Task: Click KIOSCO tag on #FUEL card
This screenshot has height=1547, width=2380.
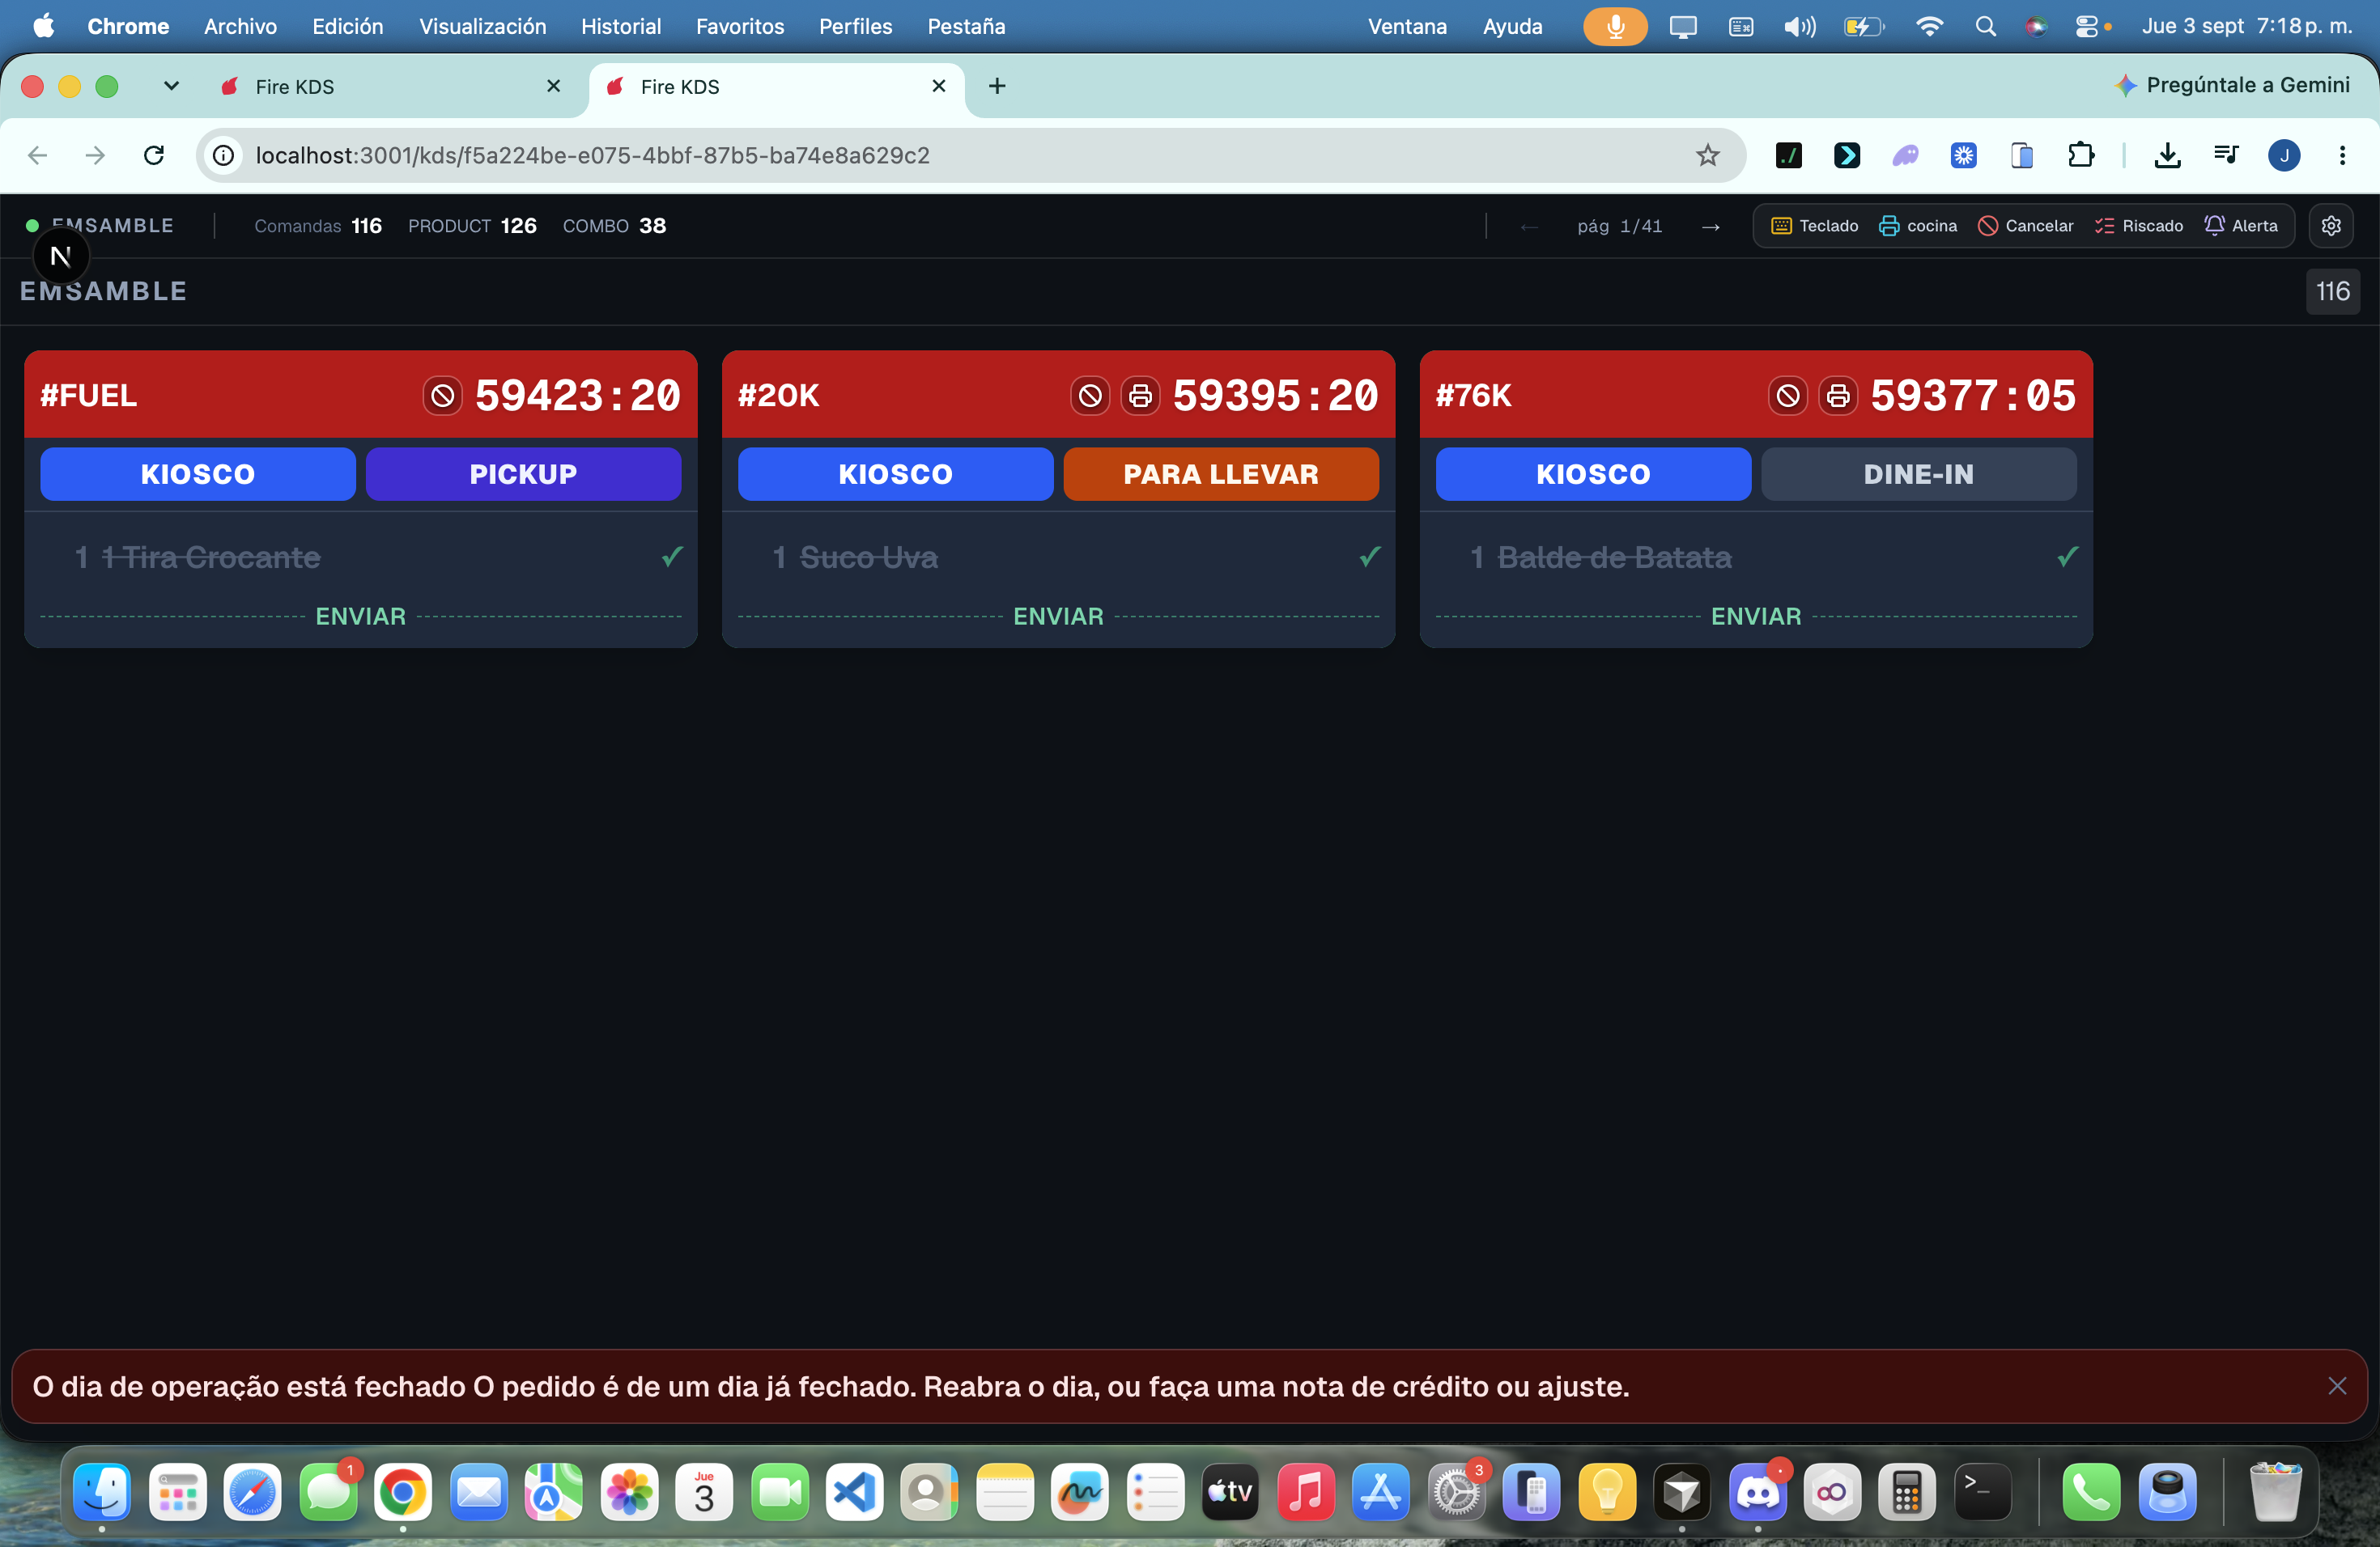Action: pos(198,473)
